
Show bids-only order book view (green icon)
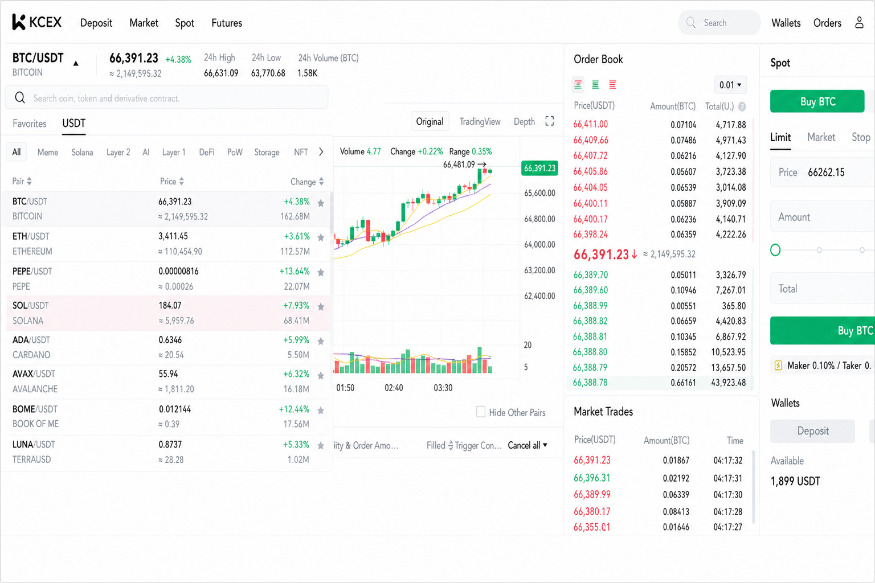pos(595,85)
